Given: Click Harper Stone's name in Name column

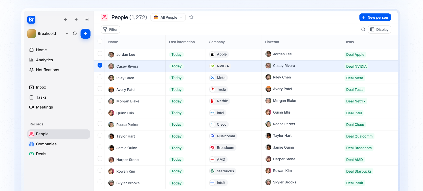Looking at the screenshot, I should [127, 160].
